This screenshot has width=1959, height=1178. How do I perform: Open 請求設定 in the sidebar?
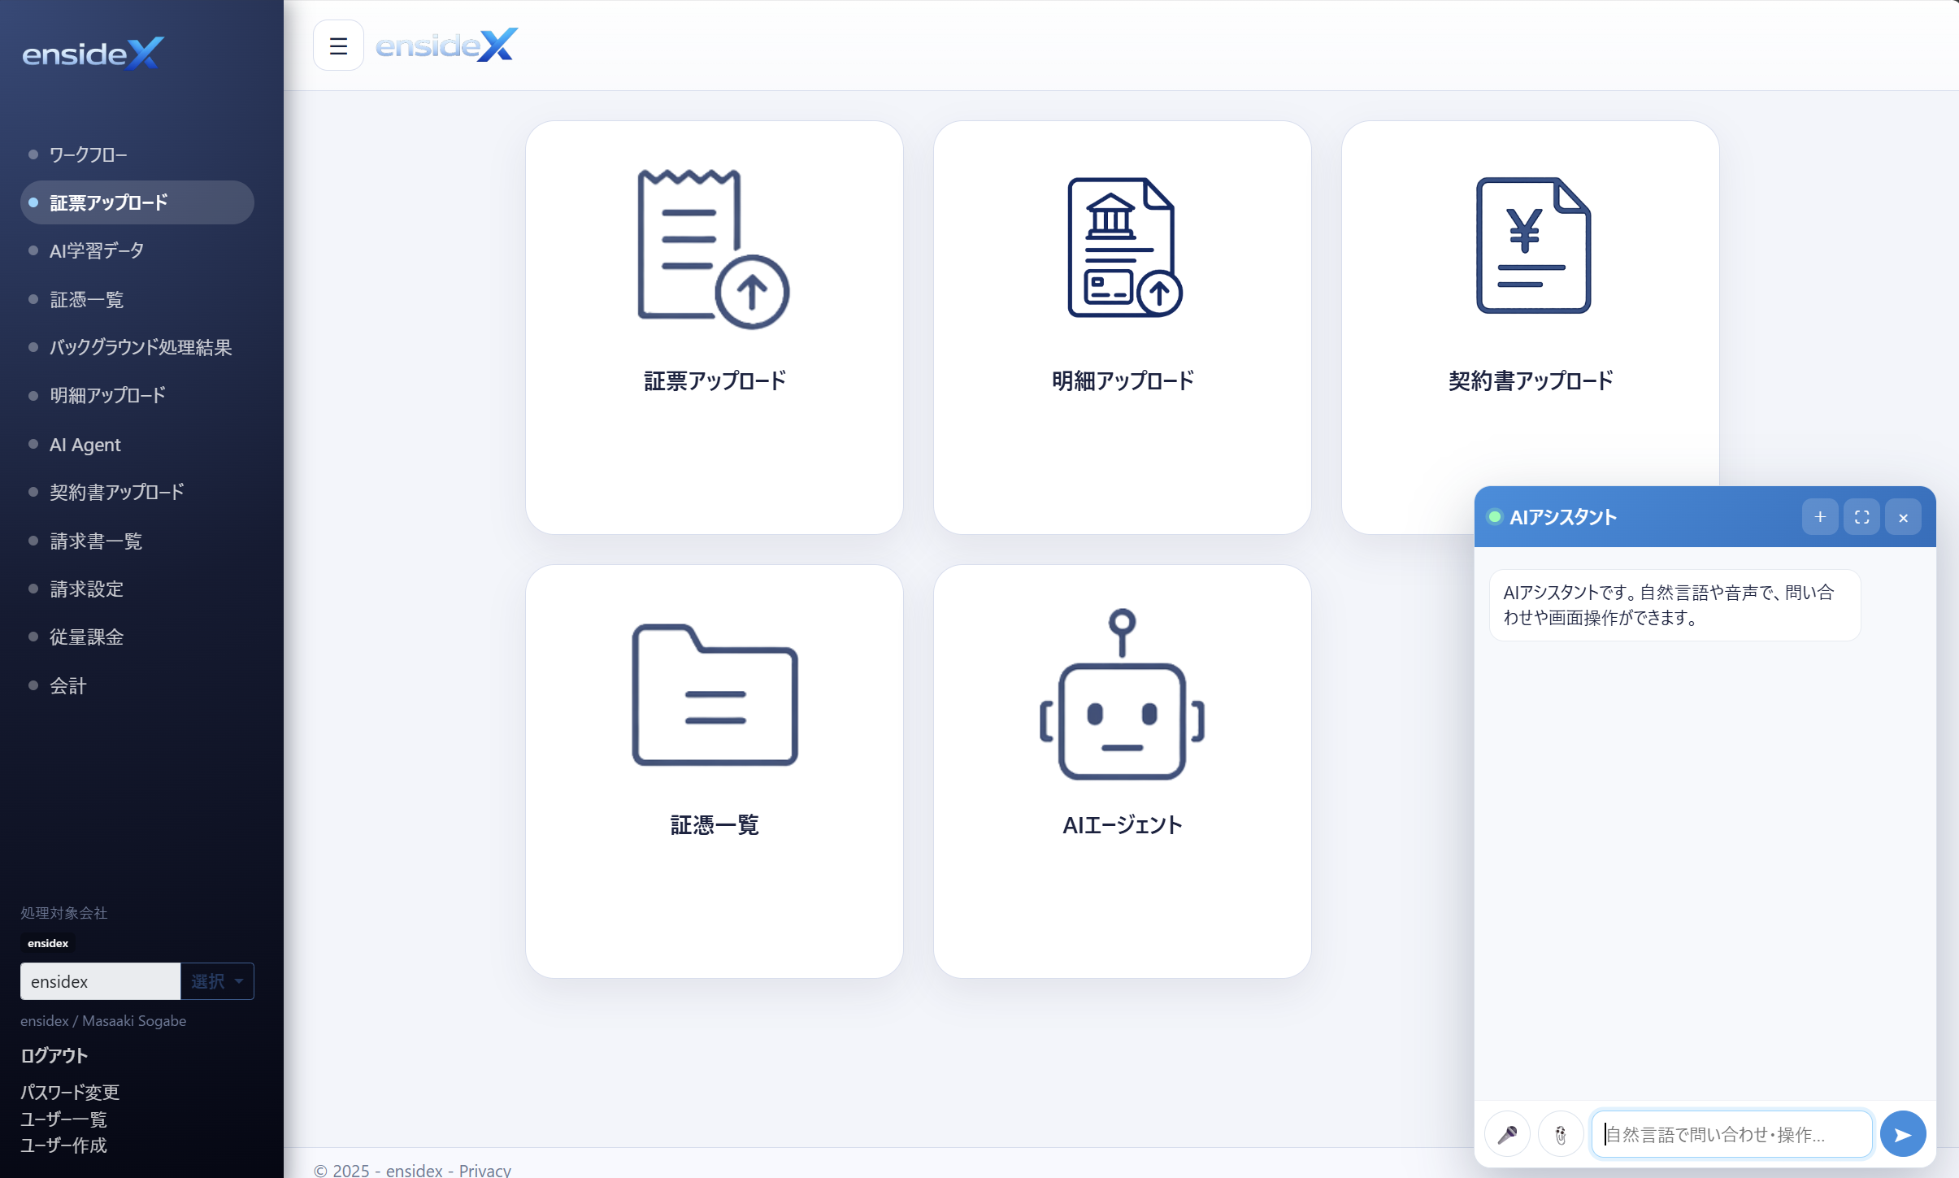[137, 589]
